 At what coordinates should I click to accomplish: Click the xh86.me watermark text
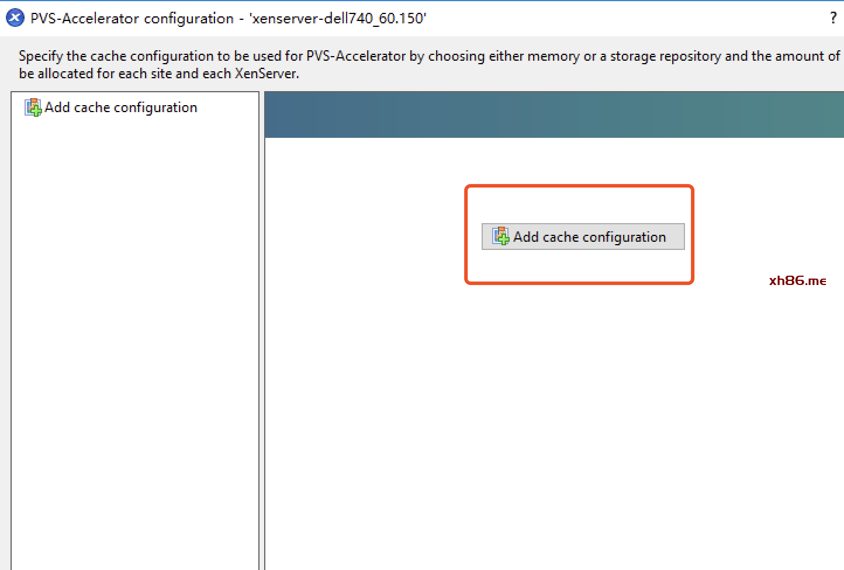[x=797, y=281]
